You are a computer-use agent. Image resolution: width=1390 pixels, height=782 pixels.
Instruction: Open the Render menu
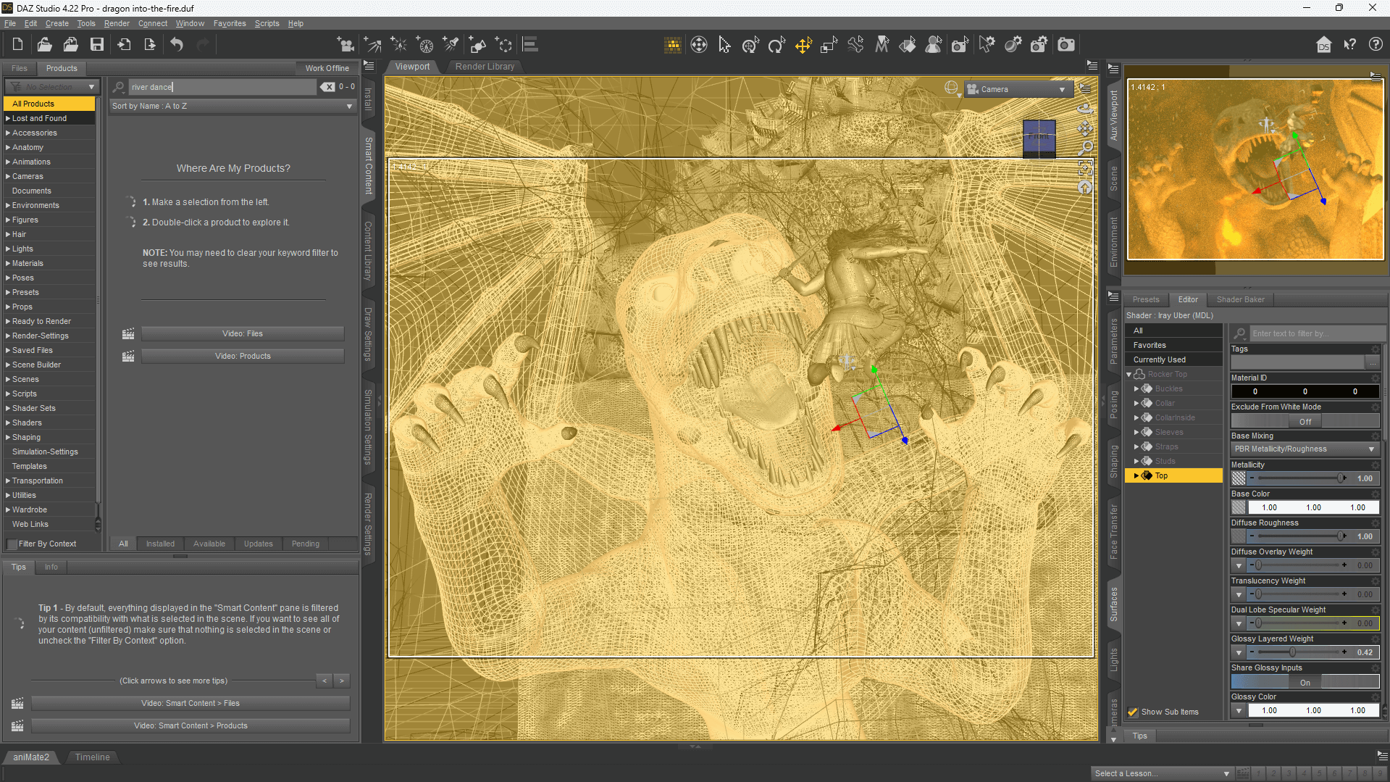tap(117, 23)
